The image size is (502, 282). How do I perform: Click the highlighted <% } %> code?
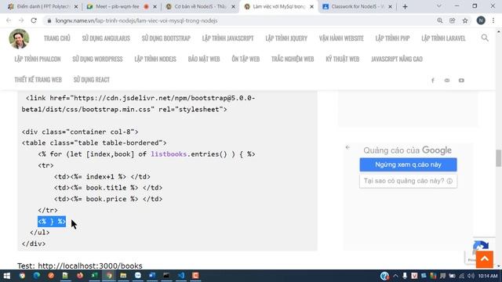[52, 221]
